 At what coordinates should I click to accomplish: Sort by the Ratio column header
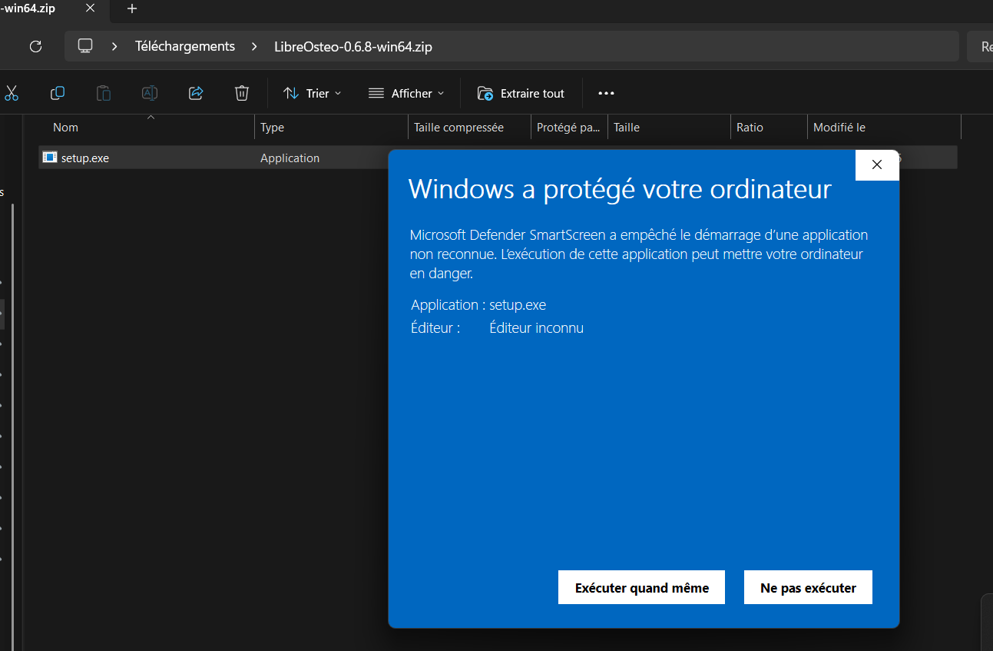[769, 127]
